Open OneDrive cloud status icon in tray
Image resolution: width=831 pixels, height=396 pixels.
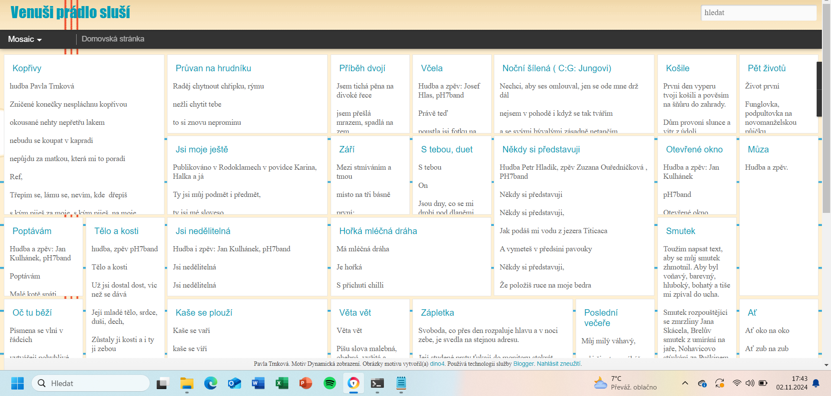[x=702, y=383]
